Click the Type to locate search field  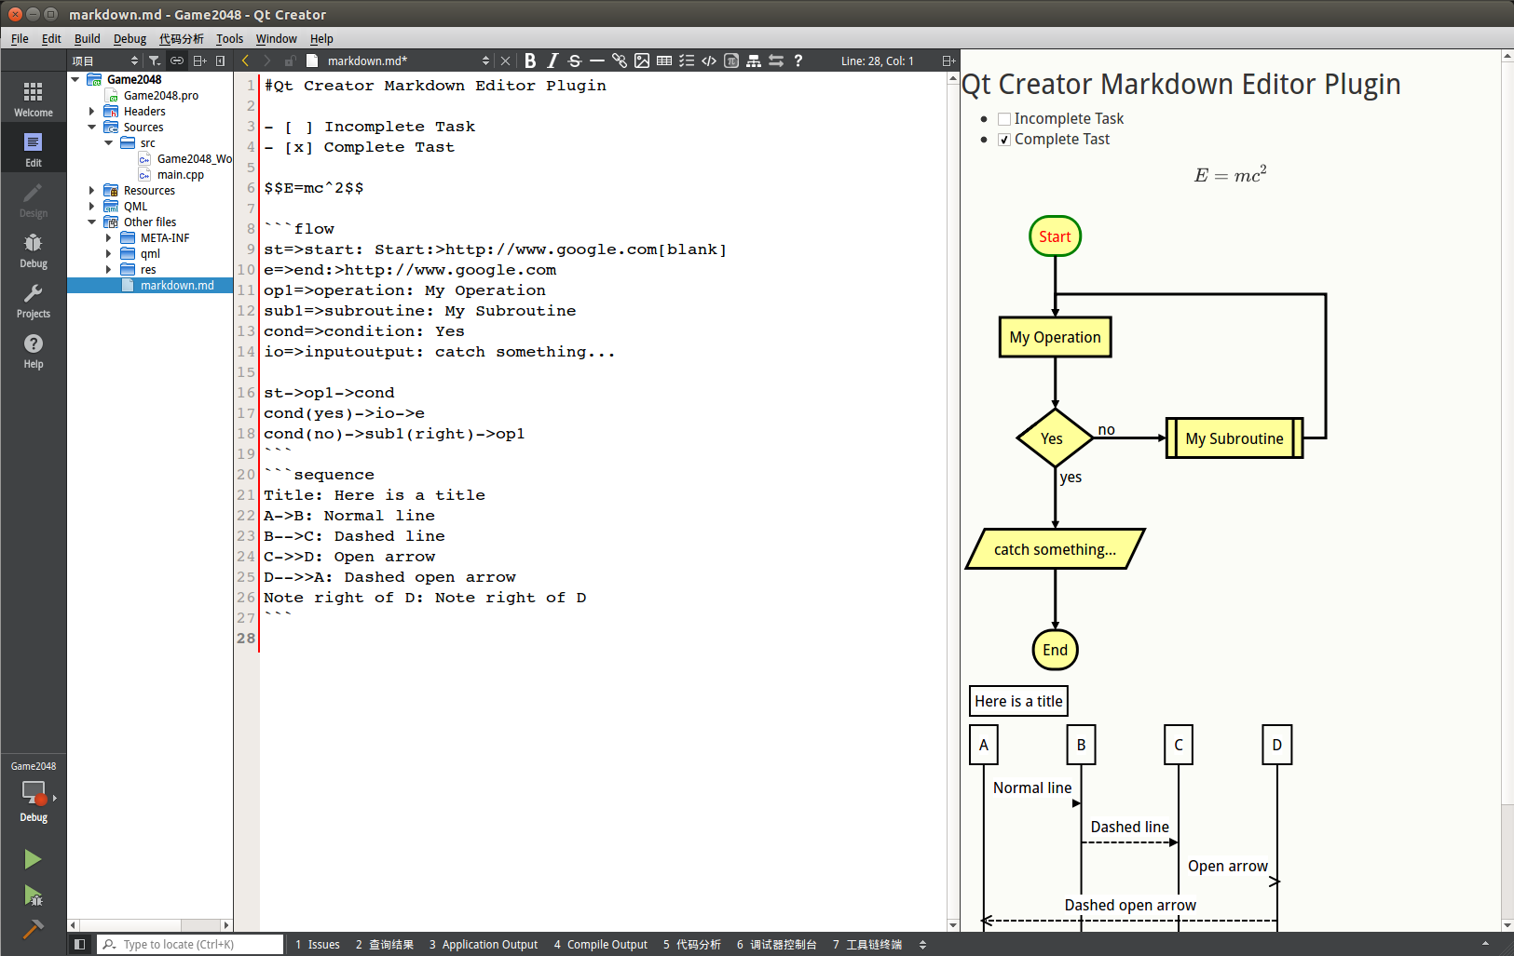pyautogui.click(x=191, y=944)
